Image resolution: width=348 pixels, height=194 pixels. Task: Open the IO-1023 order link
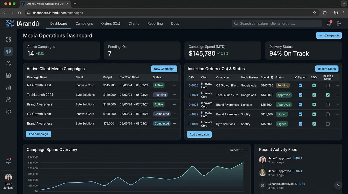(x=193, y=105)
